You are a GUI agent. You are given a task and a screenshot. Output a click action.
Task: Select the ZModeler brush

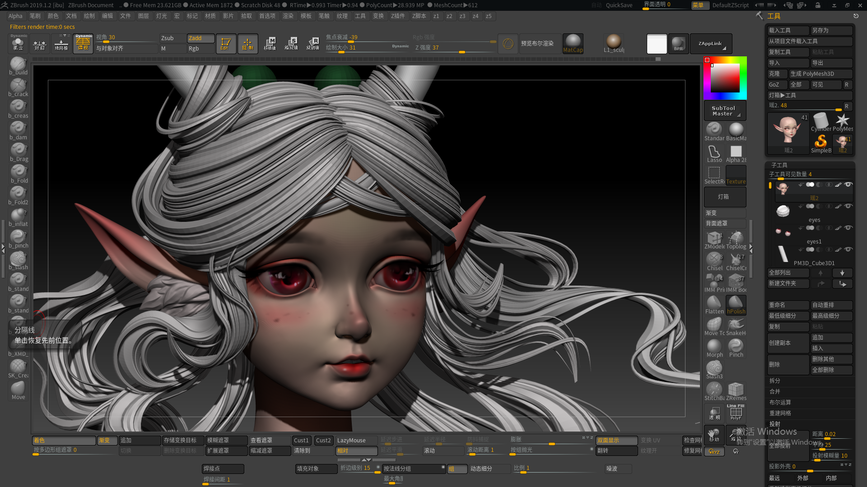[x=714, y=240]
